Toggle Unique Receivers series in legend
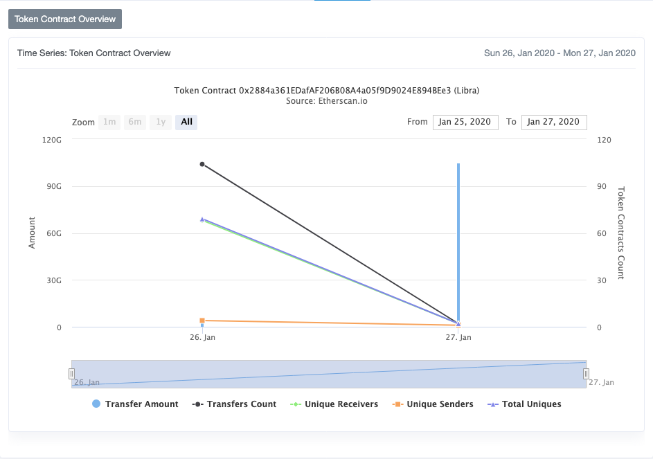653x459 pixels. tap(334, 404)
